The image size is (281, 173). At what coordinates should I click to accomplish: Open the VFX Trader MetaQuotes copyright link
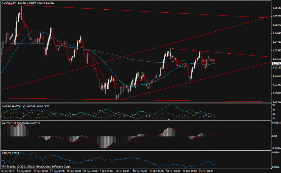[36, 166]
